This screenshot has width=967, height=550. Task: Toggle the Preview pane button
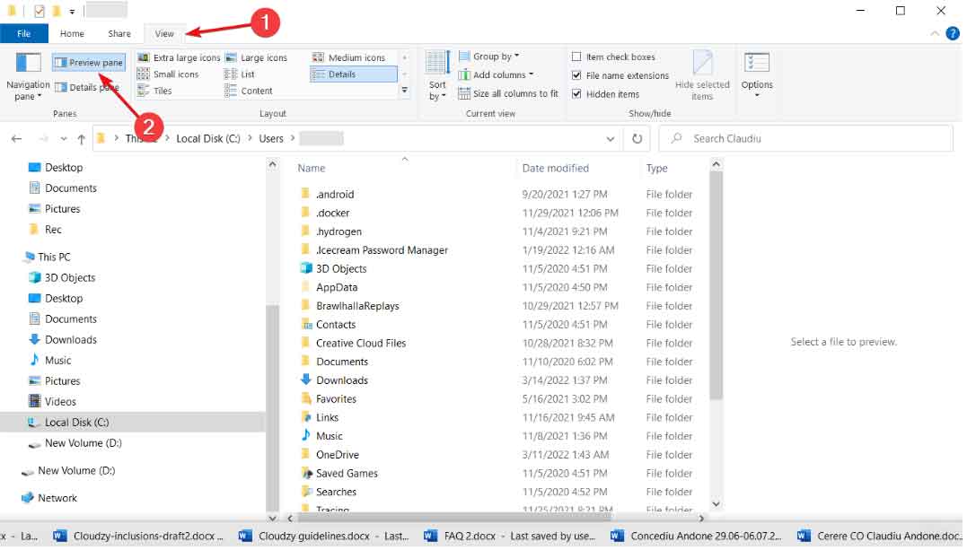coord(88,63)
